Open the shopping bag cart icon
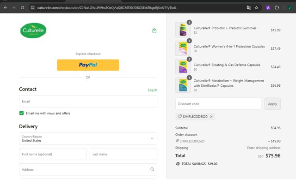Screen dimensions: 296x179 [x=154, y=31]
